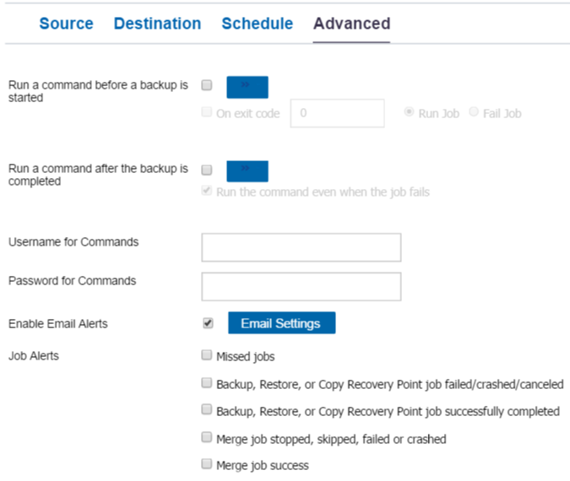The height and width of the screenshot is (481, 570).
Task: Check the Missed jobs alert
Action: 207,355
